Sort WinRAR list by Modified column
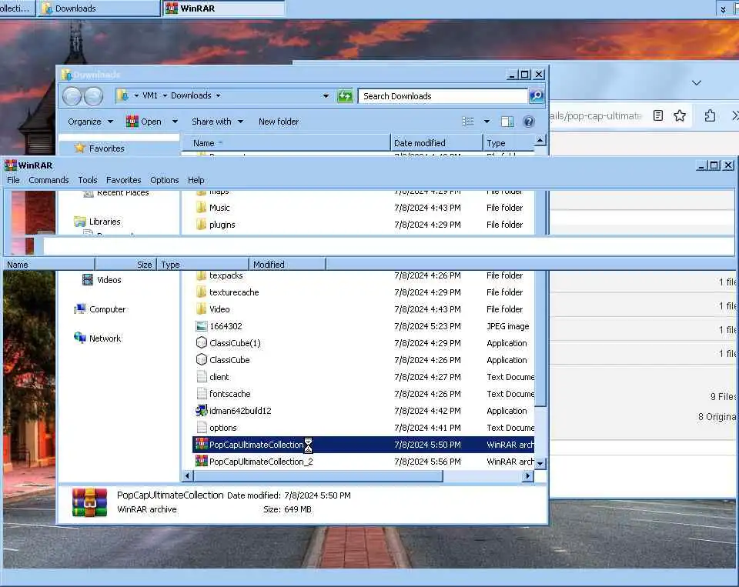This screenshot has height=587, width=739. pos(287,265)
